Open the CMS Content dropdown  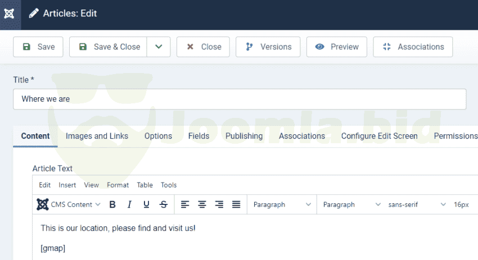(69, 205)
